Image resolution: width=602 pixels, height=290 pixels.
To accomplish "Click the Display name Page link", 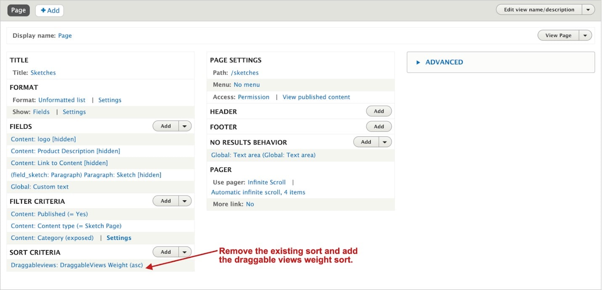I will point(65,36).
